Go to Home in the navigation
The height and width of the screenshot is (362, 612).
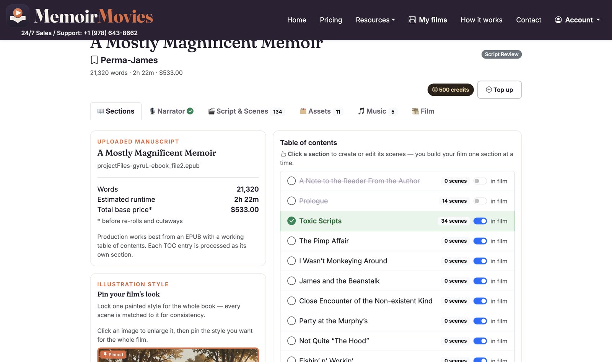tap(297, 20)
